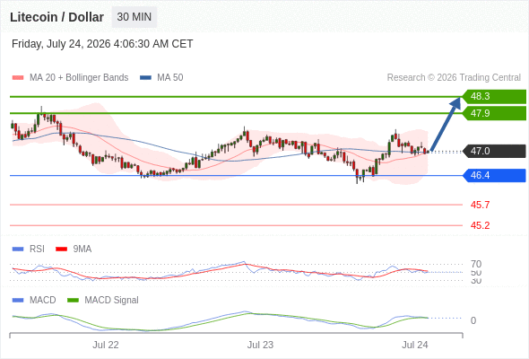The height and width of the screenshot is (359, 529).
Task: Click the RSI 70 level label
Action: point(476,264)
